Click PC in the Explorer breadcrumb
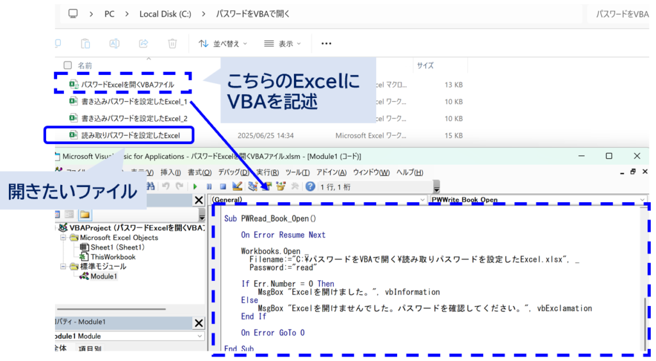The image size is (656, 361). click(109, 14)
